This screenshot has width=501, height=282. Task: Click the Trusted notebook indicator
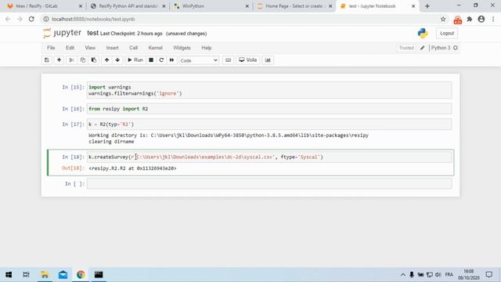click(x=406, y=48)
